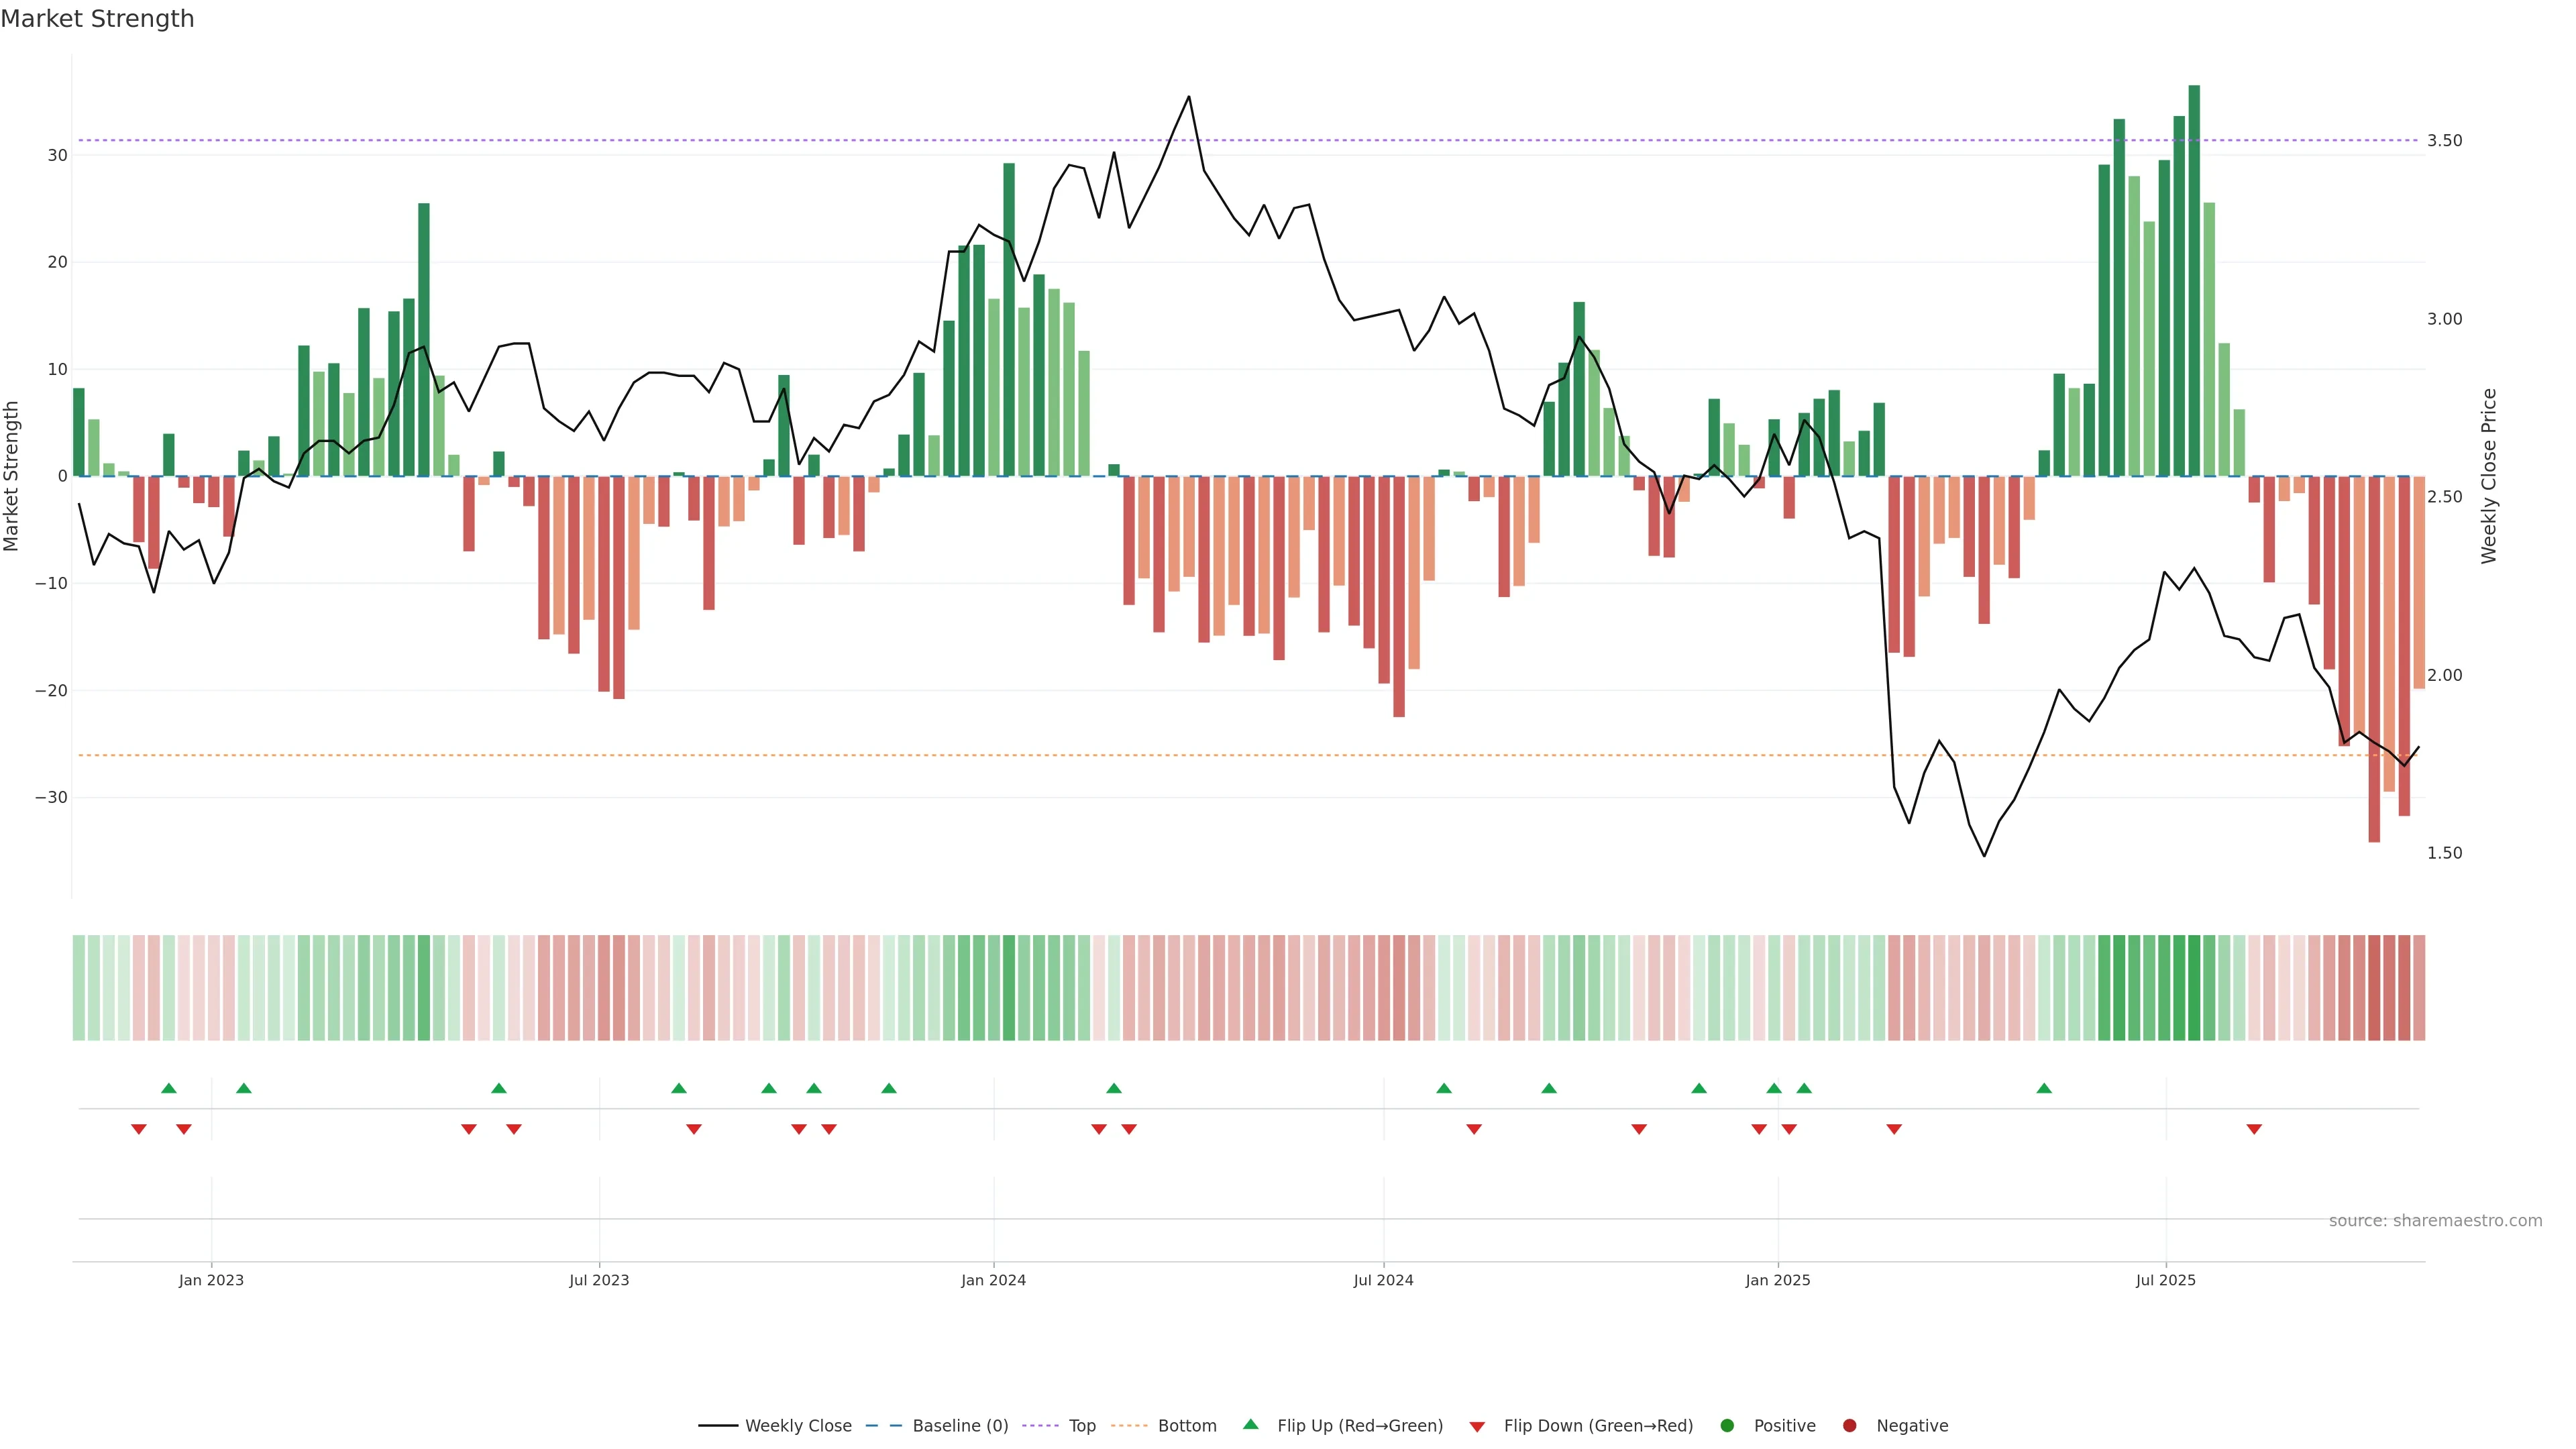Image resolution: width=2576 pixels, height=1449 pixels.
Task: Click the first green flip-up triangle marker
Action: [x=169, y=1088]
